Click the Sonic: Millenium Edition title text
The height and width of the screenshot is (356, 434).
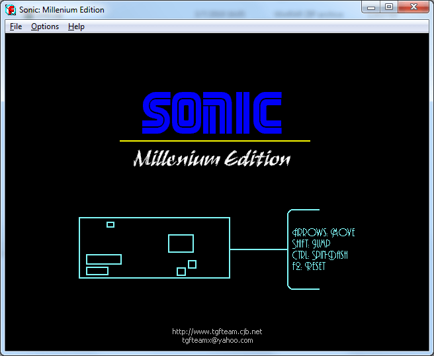pos(62,10)
